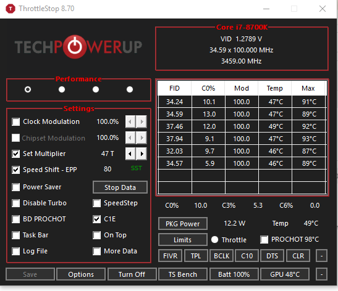Click the green SST indicator

click(x=137, y=168)
